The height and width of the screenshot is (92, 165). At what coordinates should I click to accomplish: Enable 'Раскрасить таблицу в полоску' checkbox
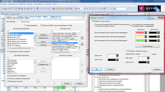pyautogui.click(x=126, y=51)
